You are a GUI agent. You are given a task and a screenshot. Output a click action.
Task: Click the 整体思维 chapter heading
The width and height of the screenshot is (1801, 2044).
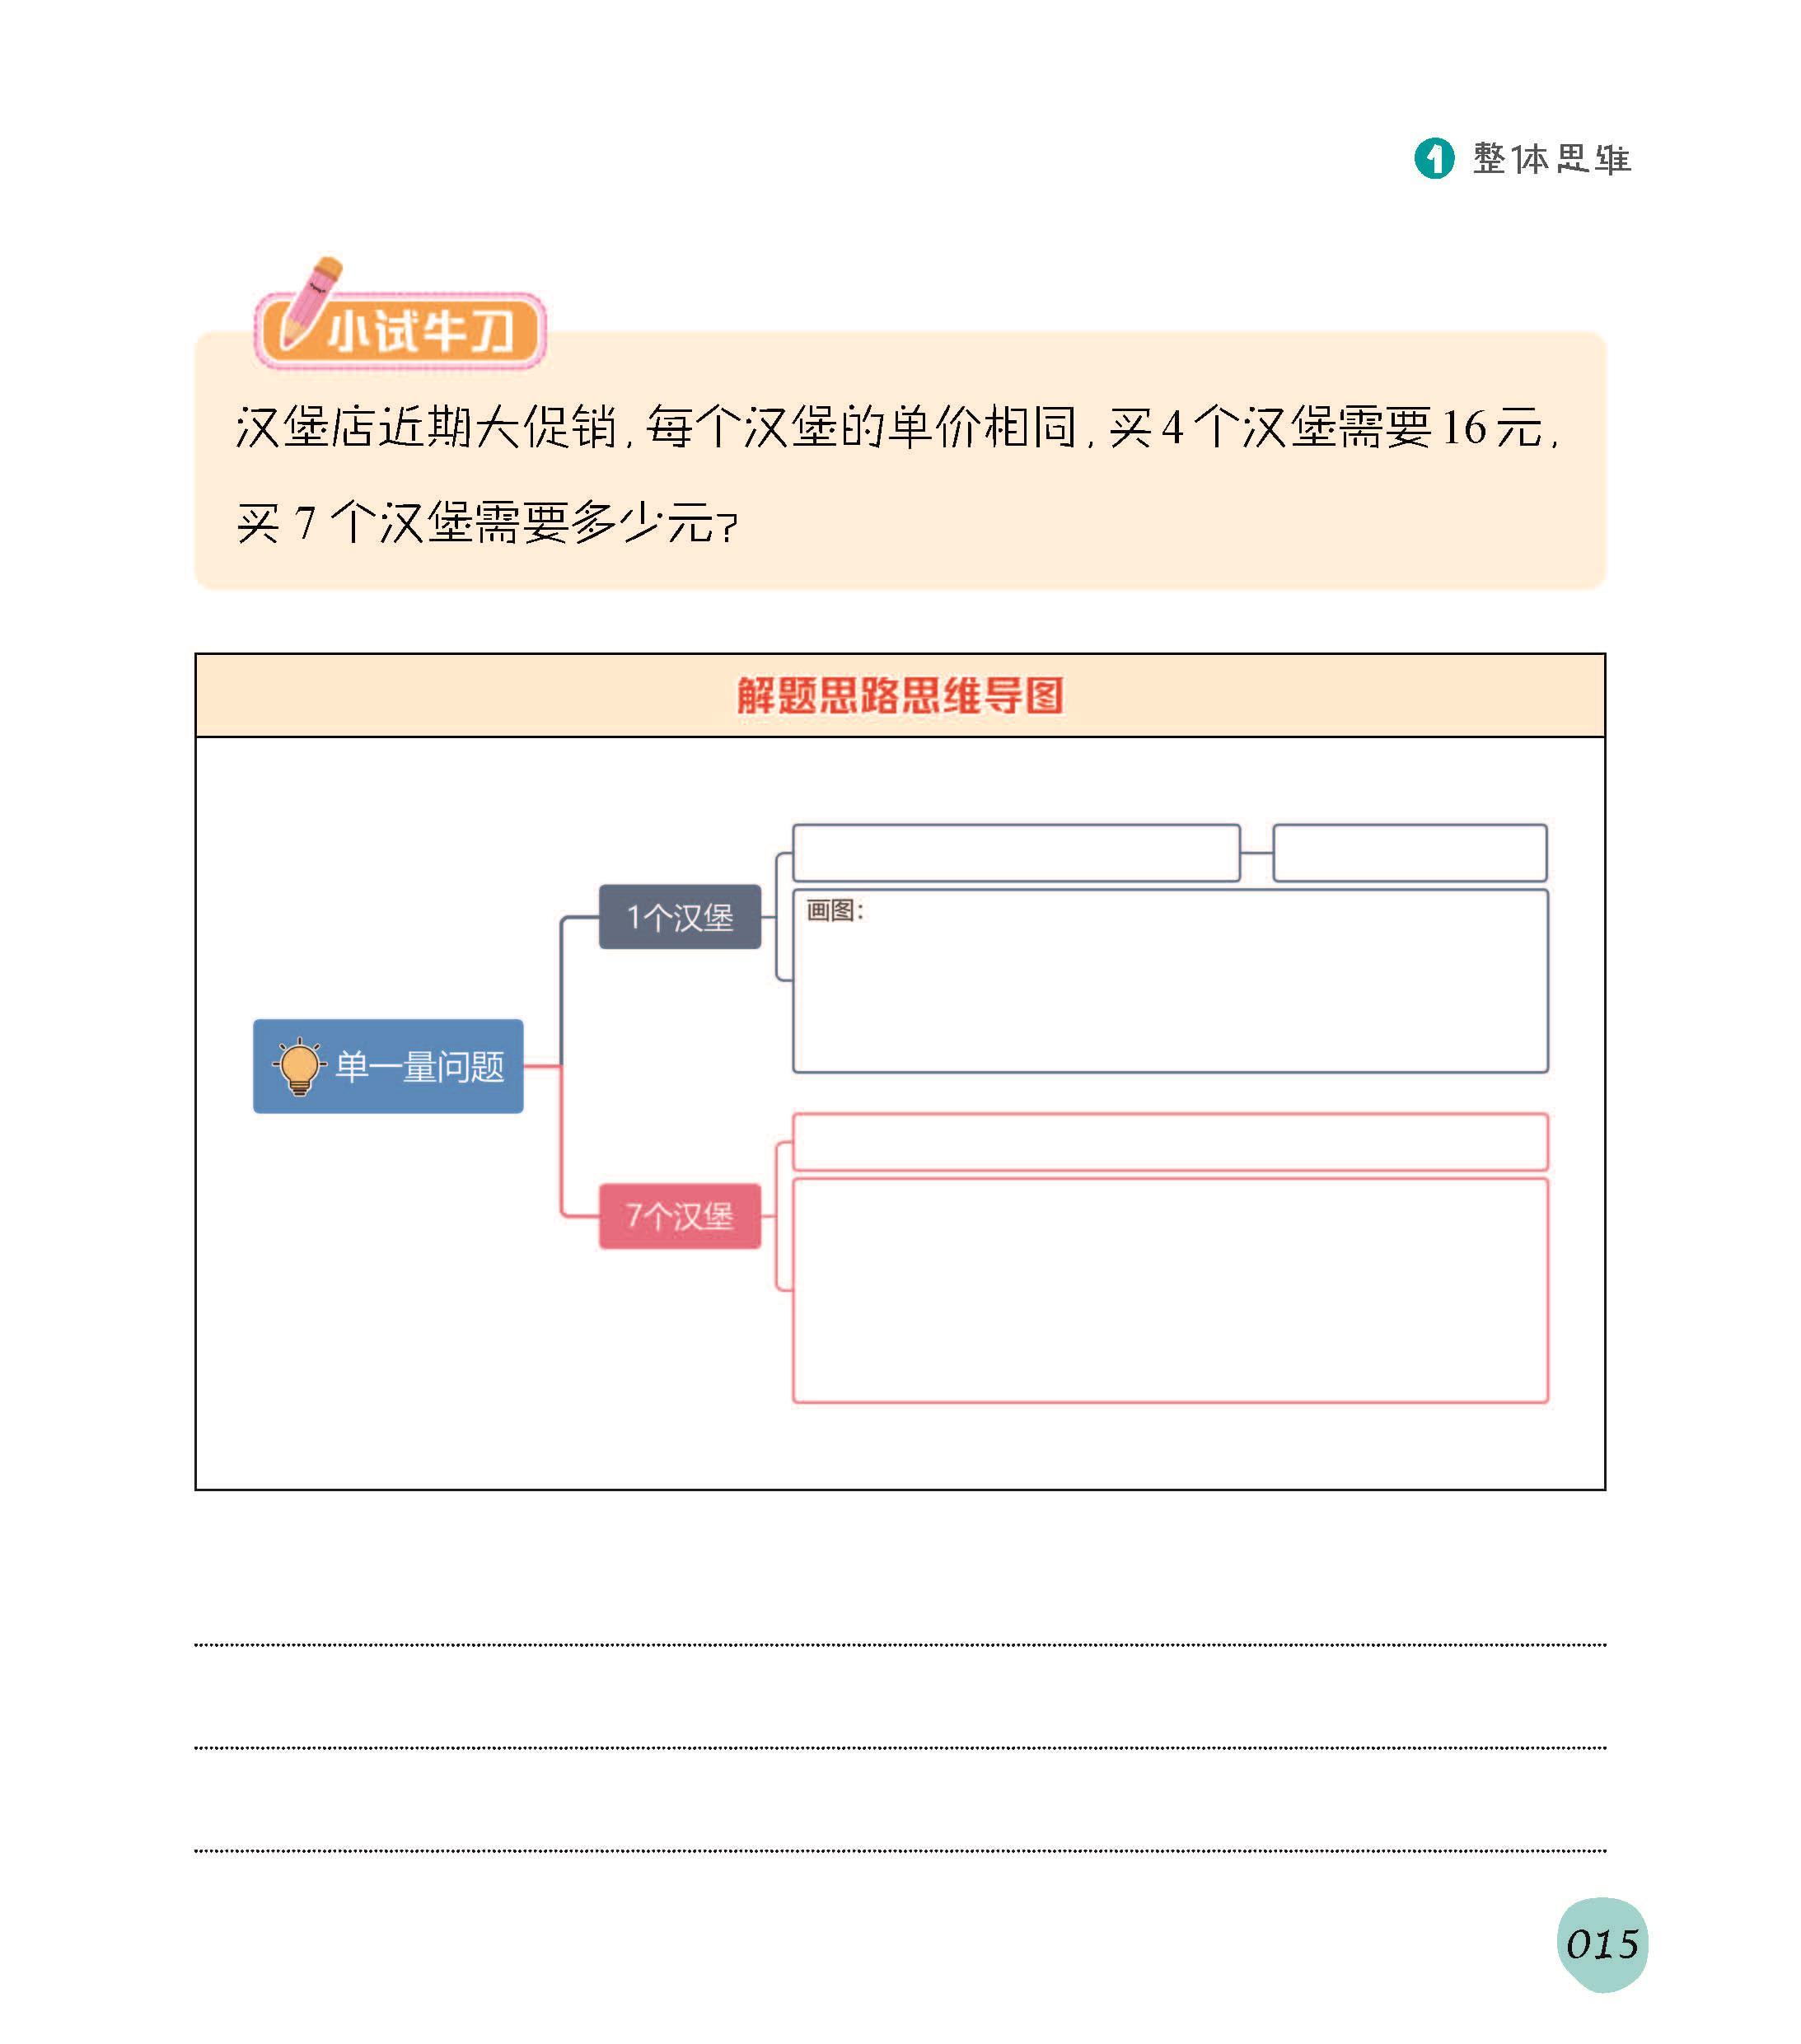[x=1551, y=159]
